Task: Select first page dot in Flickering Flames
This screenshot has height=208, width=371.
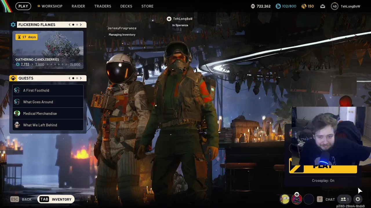Action: pyautogui.click(x=73, y=25)
